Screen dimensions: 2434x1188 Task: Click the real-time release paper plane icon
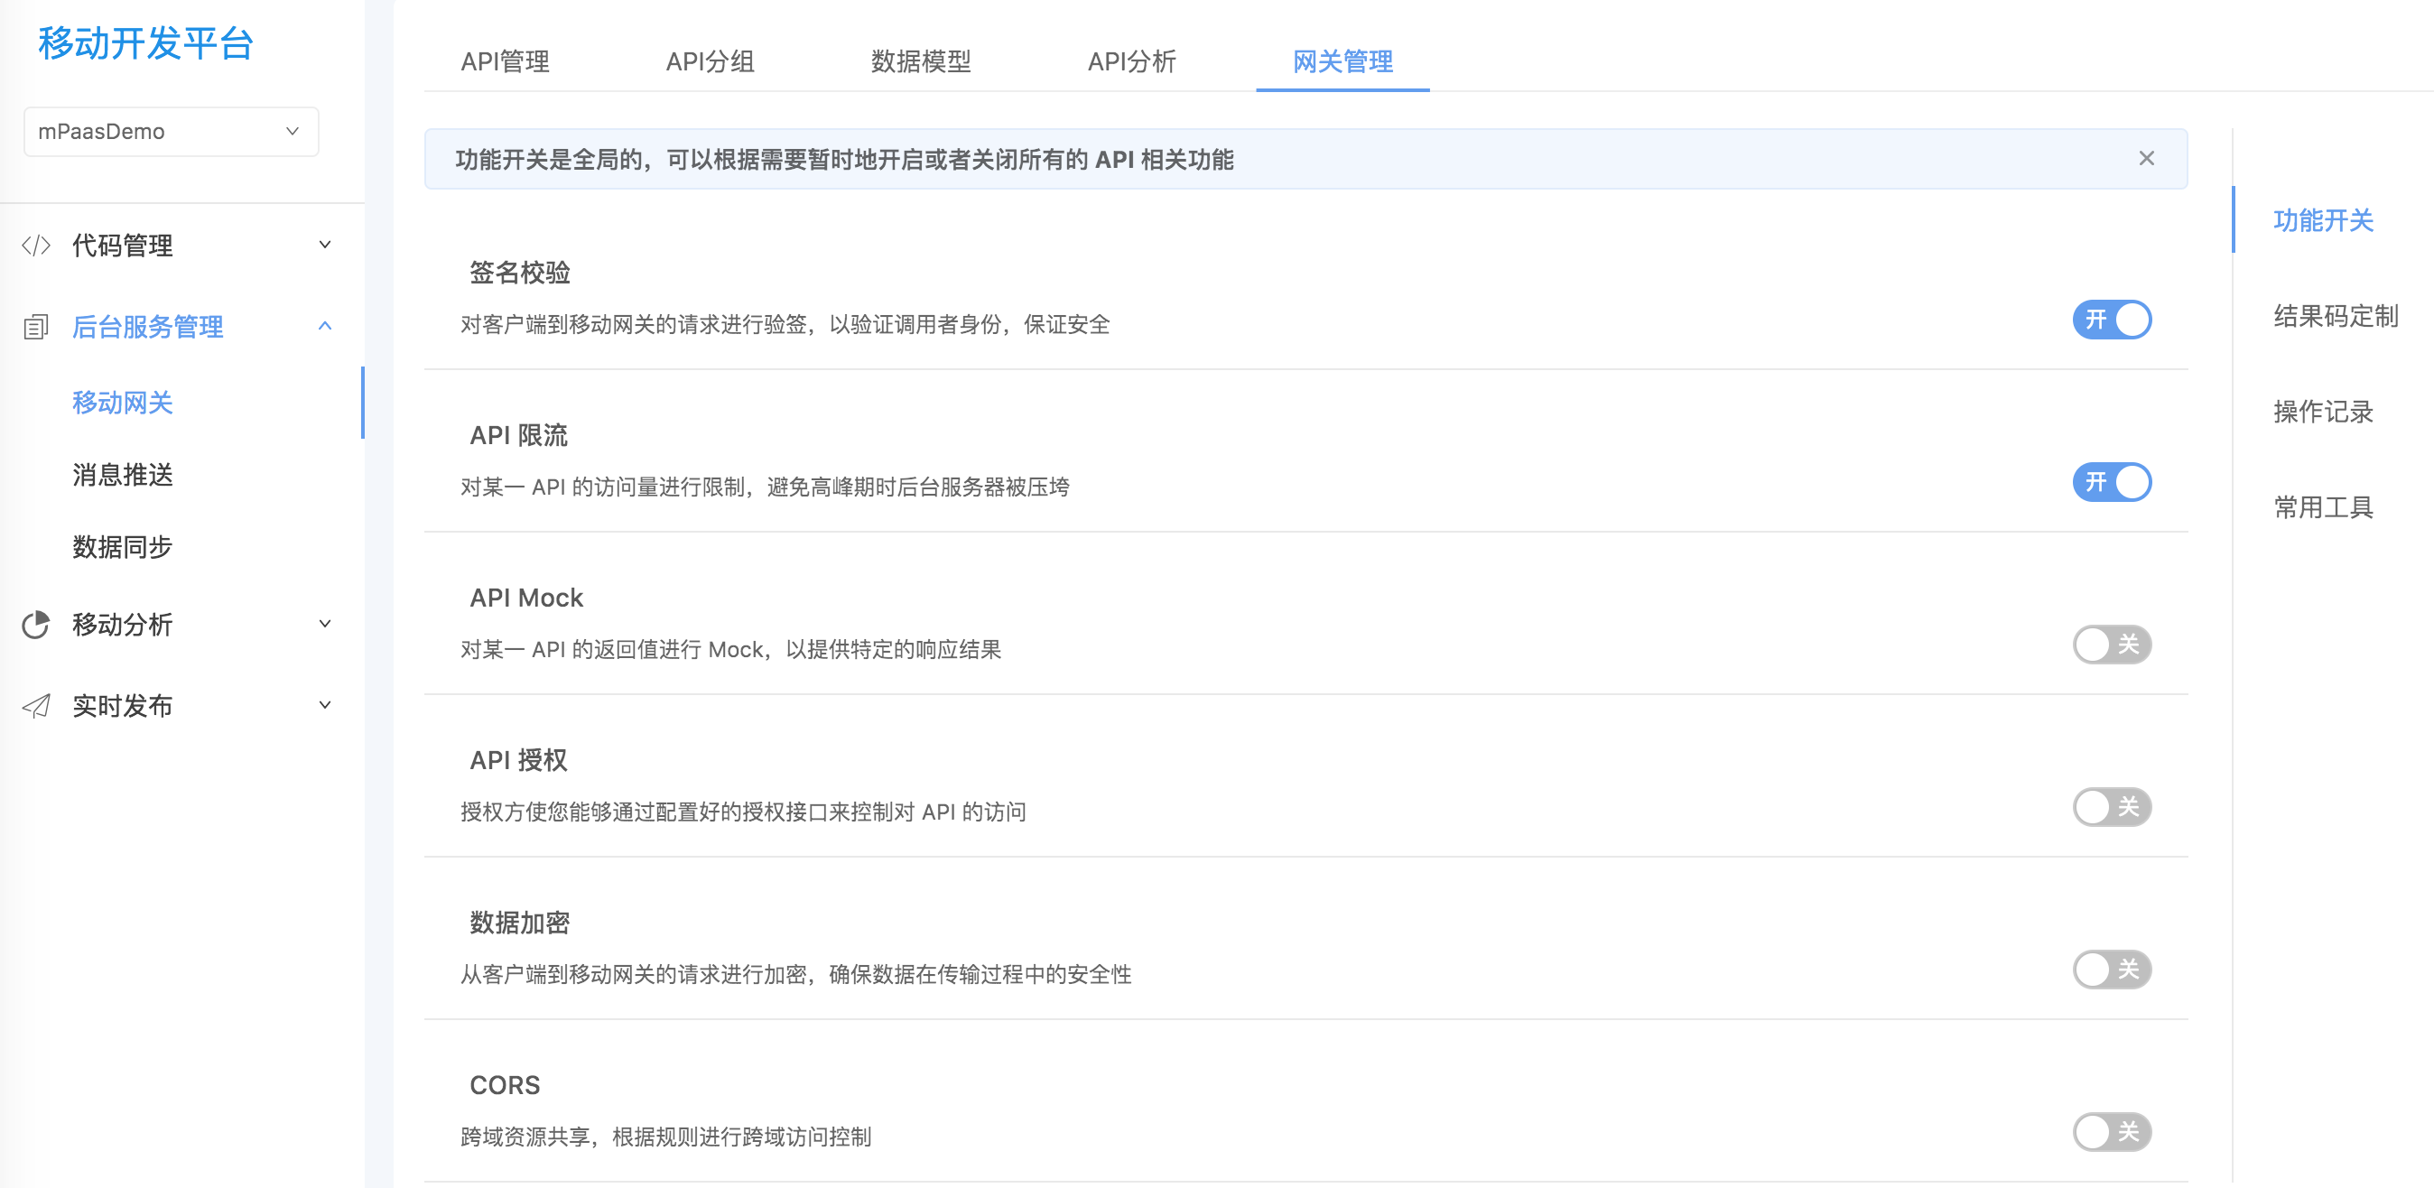pyautogui.click(x=36, y=706)
